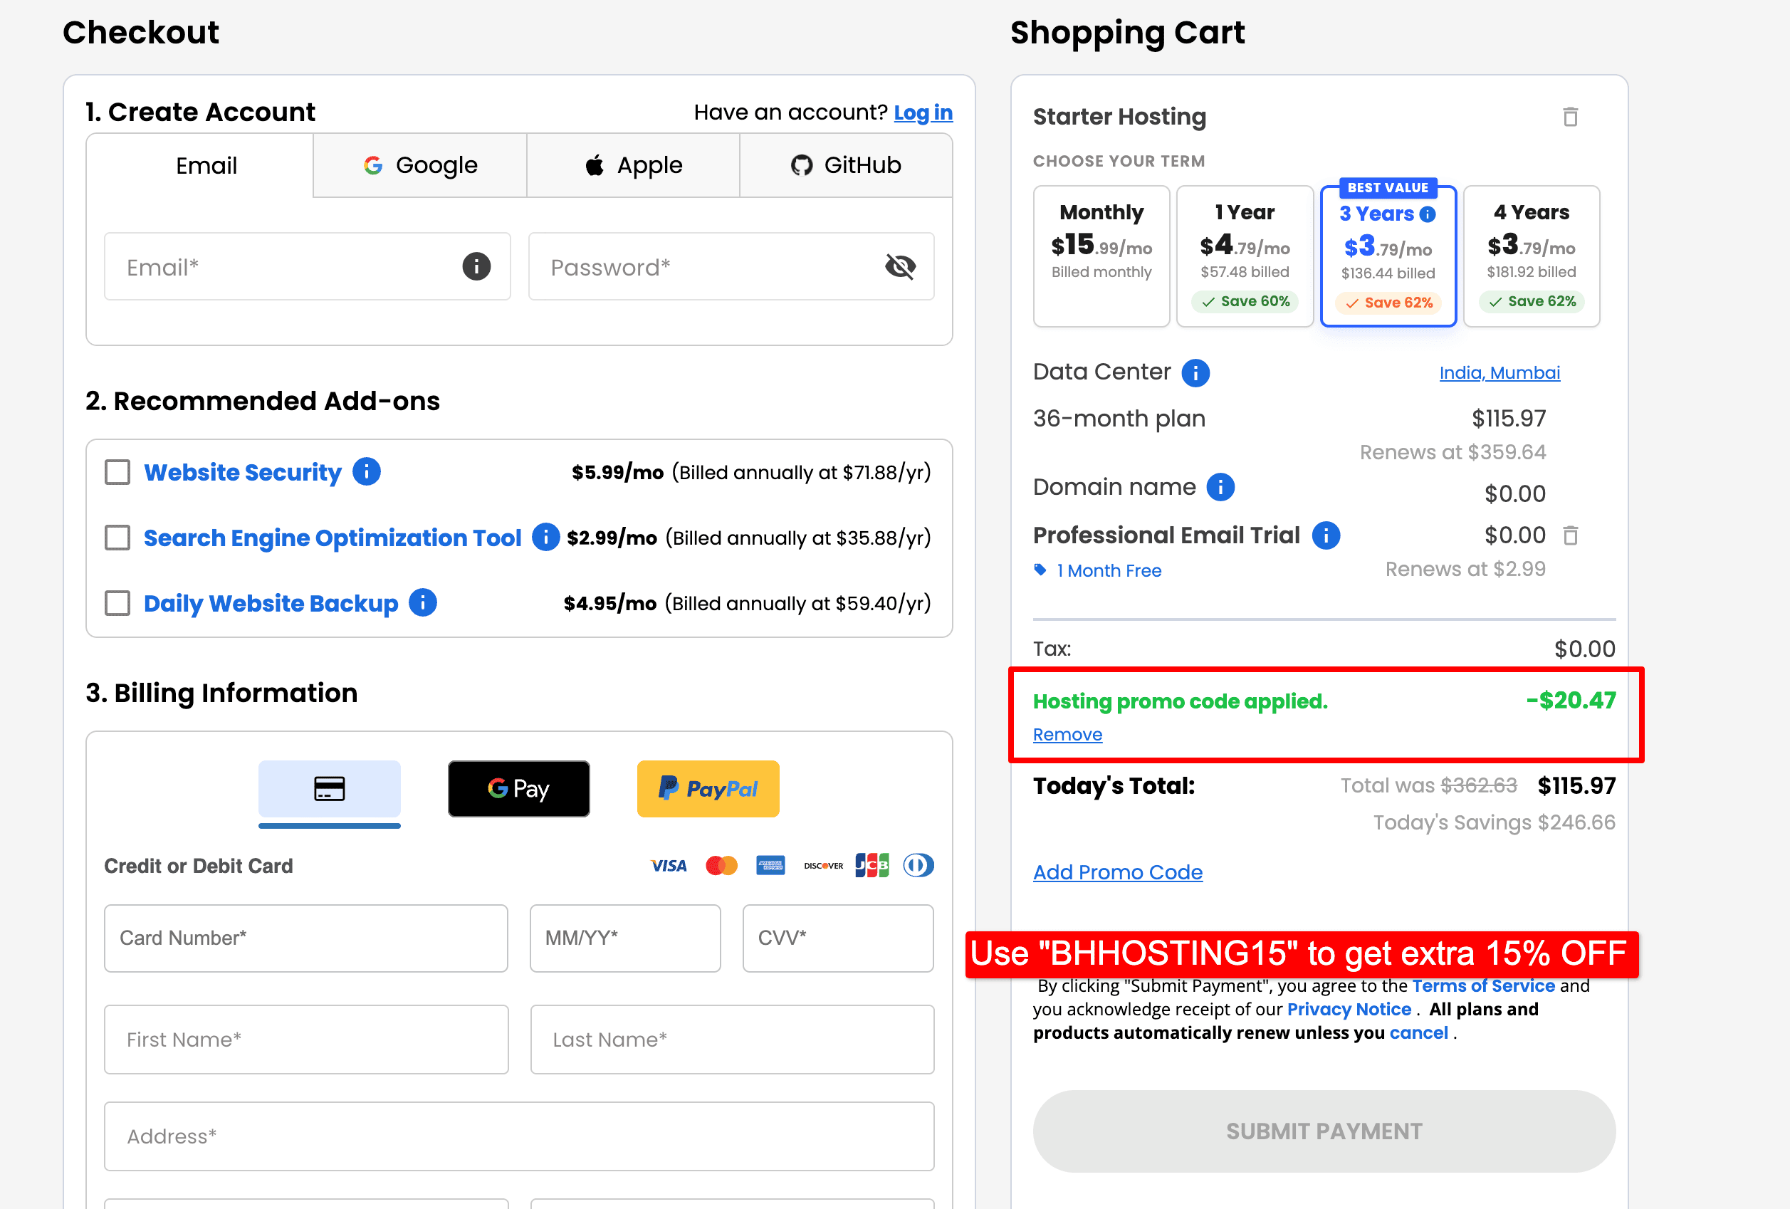Viewport: 1790px width, 1209px height.
Task: Click the Visa card logo
Action: point(668,866)
